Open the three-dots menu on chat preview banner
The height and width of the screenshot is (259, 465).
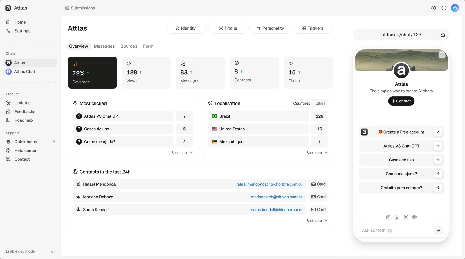pos(442,55)
